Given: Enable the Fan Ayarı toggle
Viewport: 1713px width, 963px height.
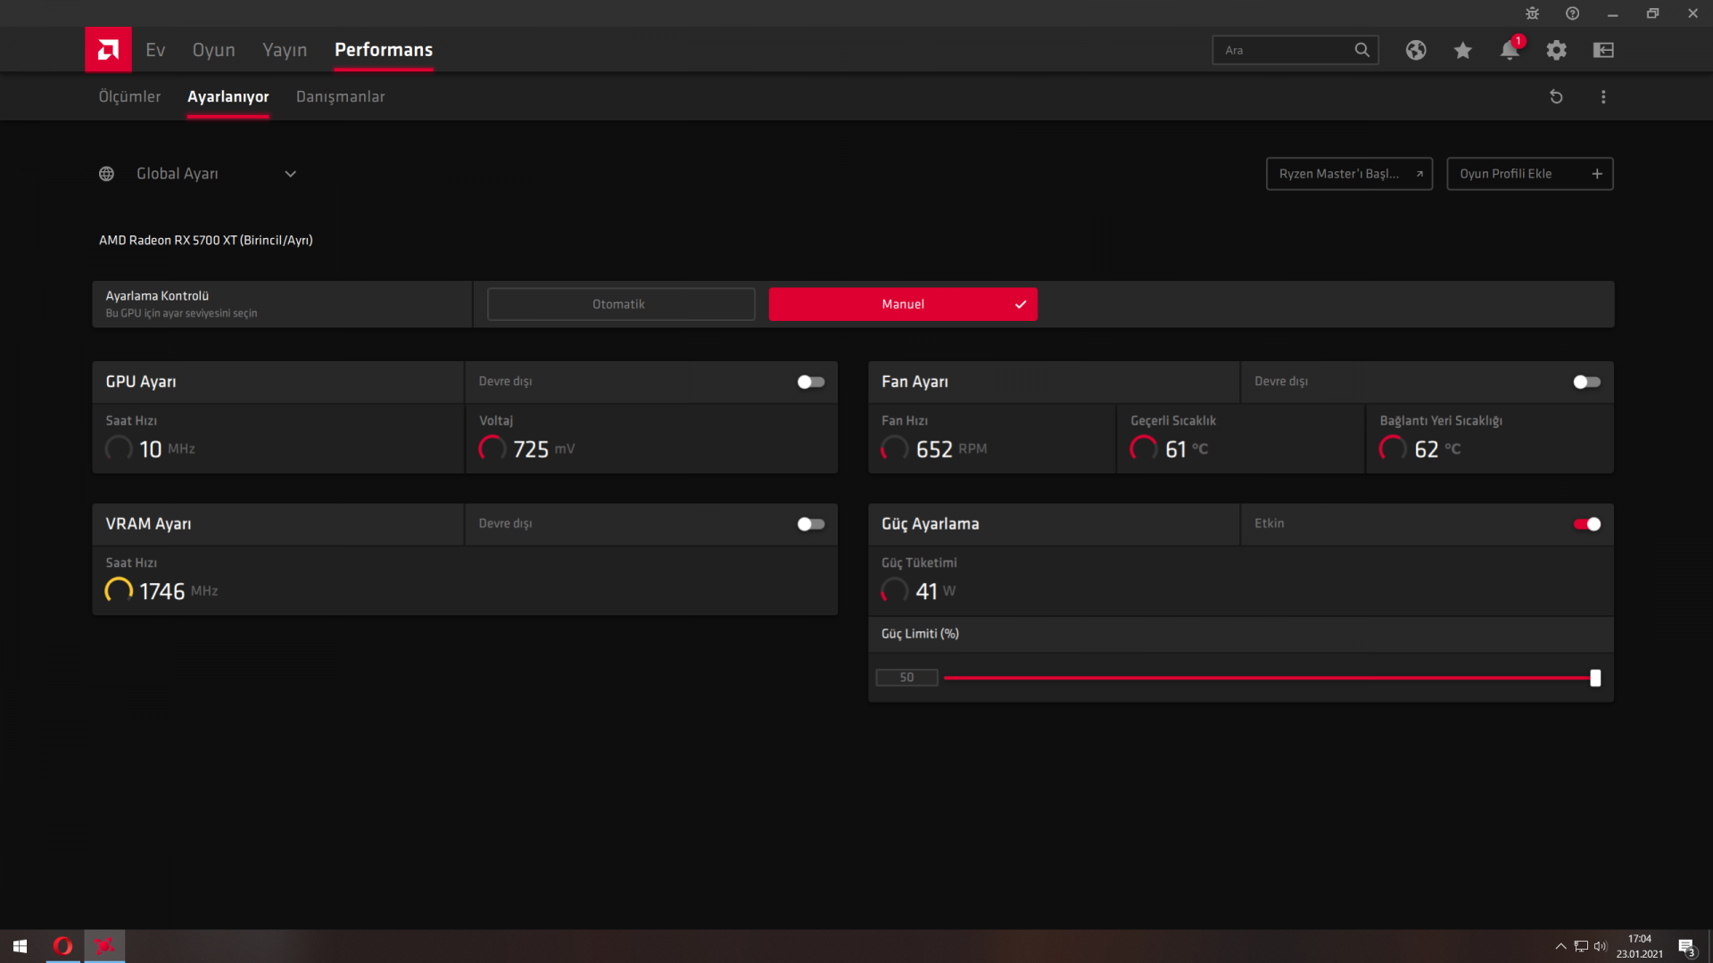Looking at the screenshot, I should [x=1586, y=382].
